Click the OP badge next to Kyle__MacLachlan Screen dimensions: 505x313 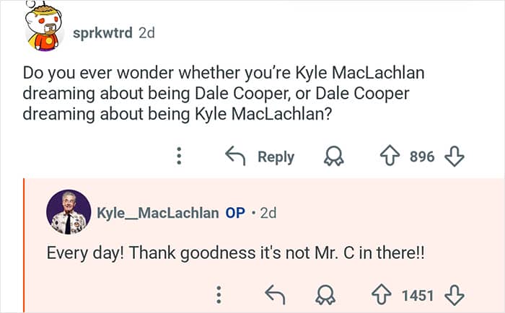(x=235, y=213)
